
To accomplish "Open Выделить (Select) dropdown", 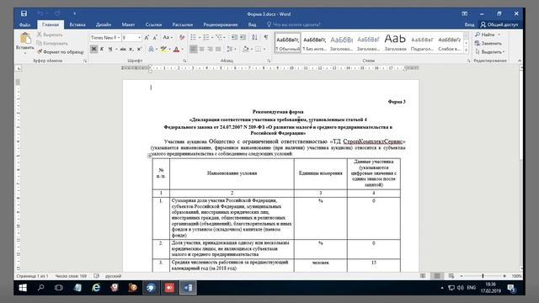I will tap(490, 52).
